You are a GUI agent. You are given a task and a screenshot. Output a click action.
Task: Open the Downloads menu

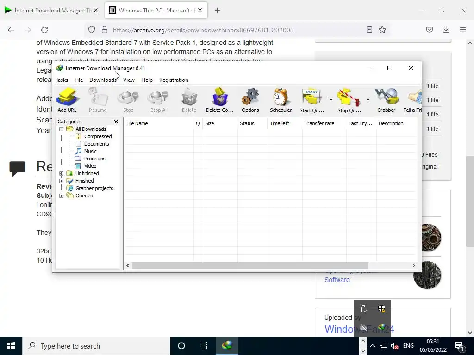pos(103,80)
